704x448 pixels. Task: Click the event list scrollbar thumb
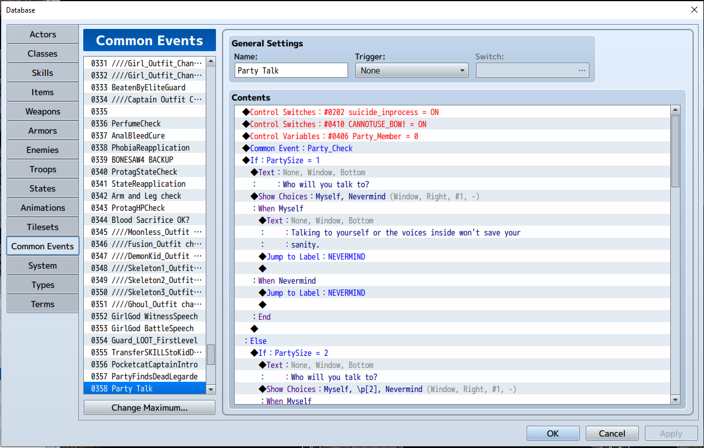(211, 355)
